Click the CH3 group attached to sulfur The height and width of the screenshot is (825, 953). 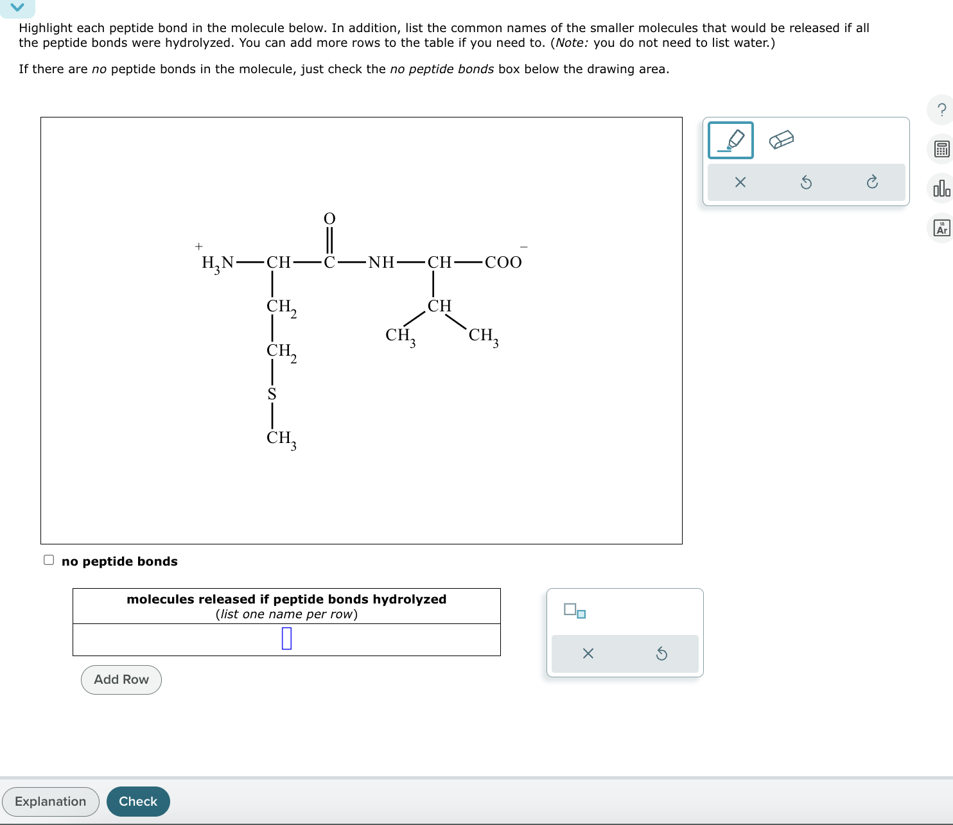click(280, 439)
